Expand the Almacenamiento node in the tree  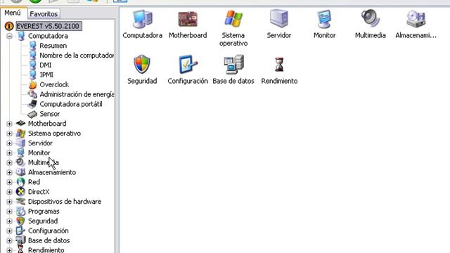click(9, 172)
